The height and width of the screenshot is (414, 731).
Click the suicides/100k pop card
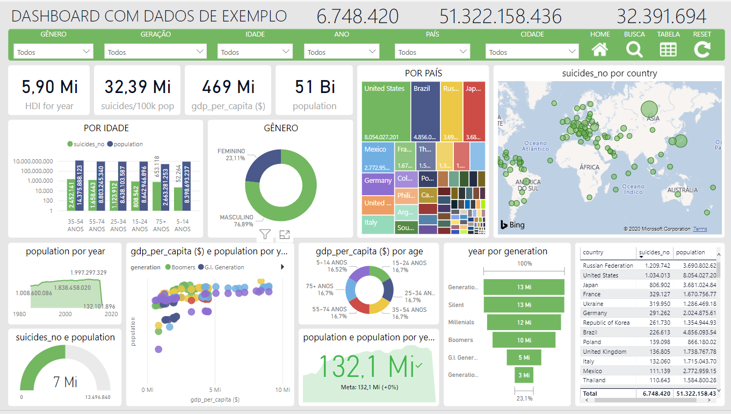click(x=137, y=90)
